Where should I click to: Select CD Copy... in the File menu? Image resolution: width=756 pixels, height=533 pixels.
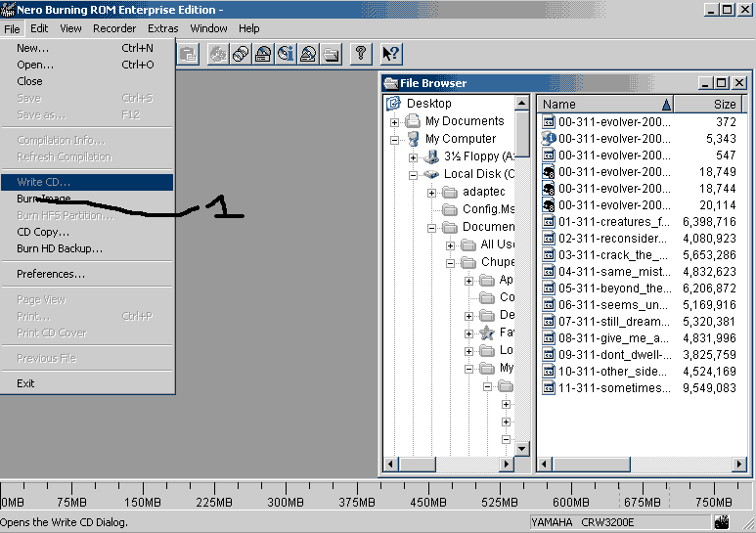[x=87, y=232]
